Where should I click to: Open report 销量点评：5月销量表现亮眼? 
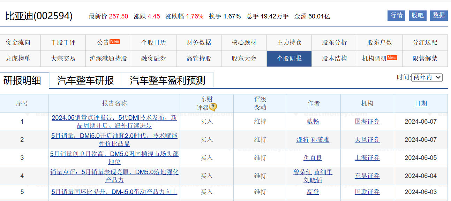114,176
